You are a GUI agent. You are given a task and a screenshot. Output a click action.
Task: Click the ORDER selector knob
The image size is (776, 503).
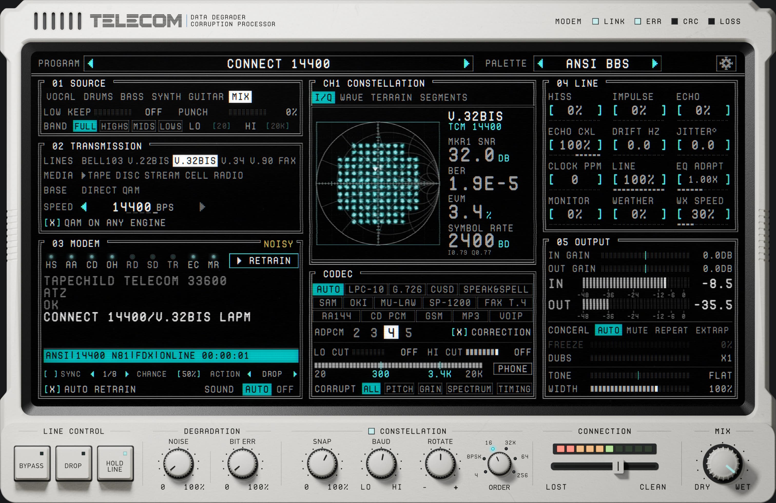click(x=499, y=463)
